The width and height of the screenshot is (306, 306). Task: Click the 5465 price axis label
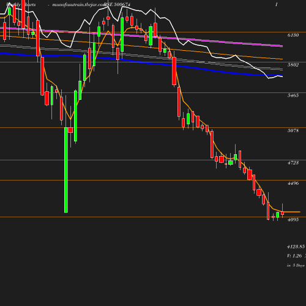(x=293, y=95)
